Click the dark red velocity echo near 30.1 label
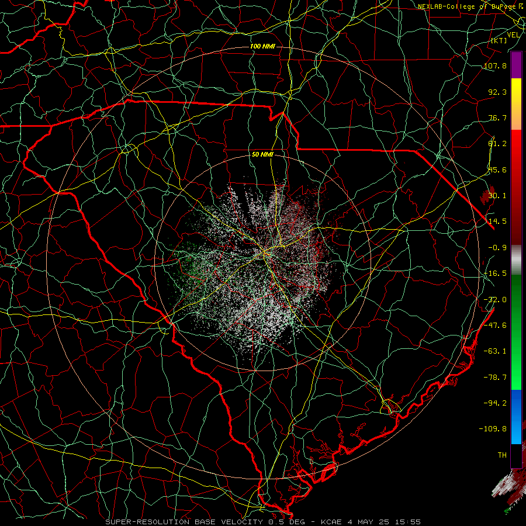 point(486,195)
